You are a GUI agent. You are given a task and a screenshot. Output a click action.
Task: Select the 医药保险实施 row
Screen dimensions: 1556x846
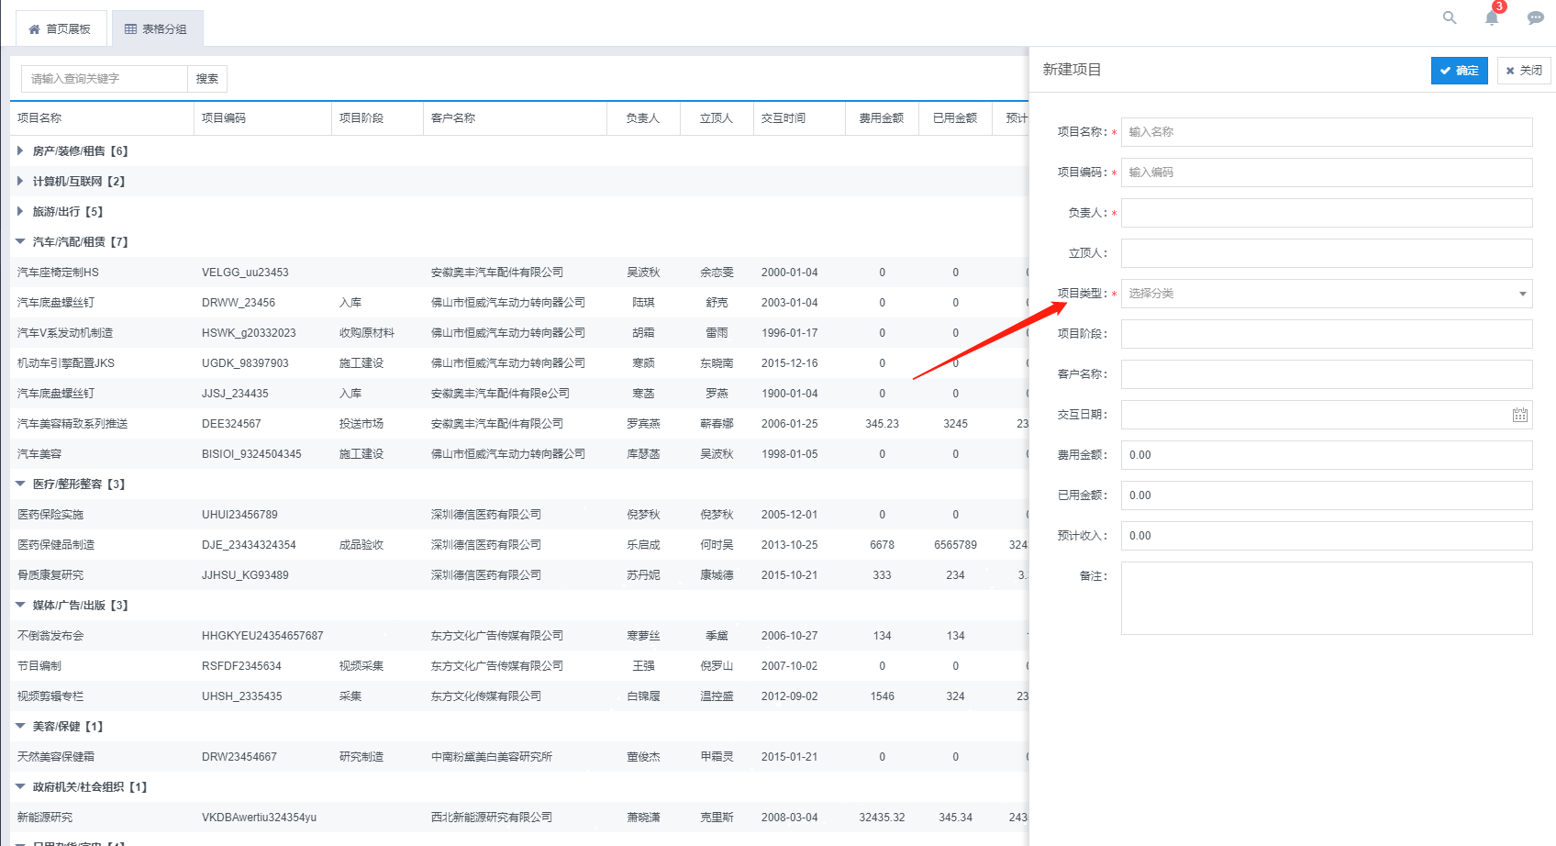(x=519, y=515)
